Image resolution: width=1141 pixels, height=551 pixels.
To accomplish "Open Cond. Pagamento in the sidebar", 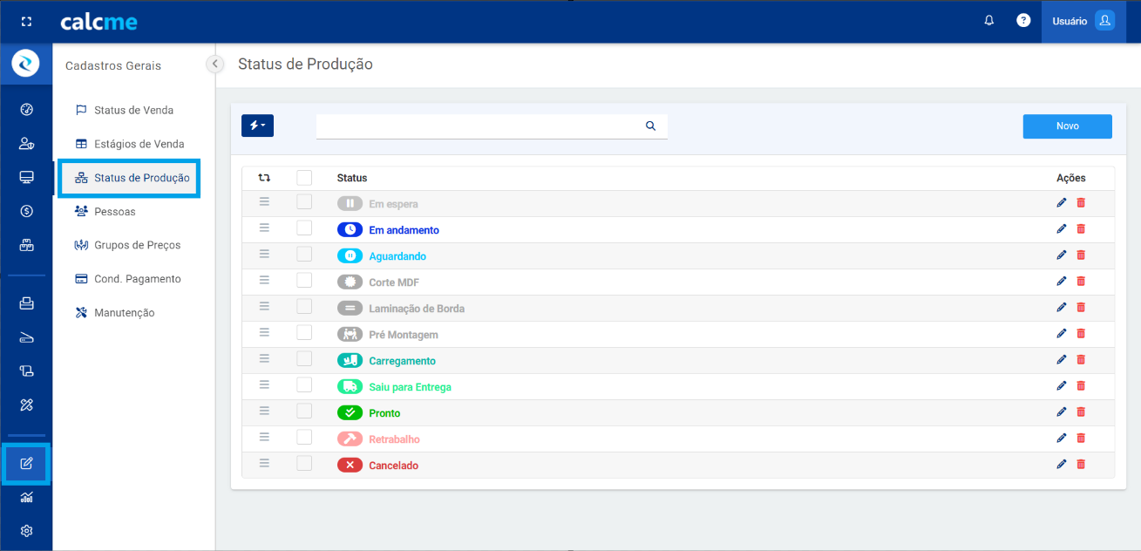I will [x=137, y=279].
